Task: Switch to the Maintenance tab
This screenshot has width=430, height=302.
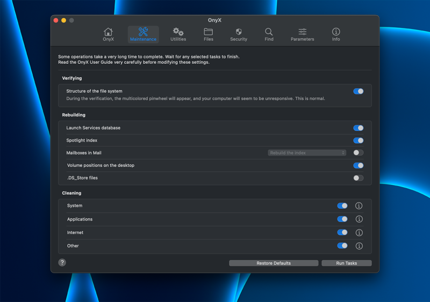Action: tap(143, 34)
